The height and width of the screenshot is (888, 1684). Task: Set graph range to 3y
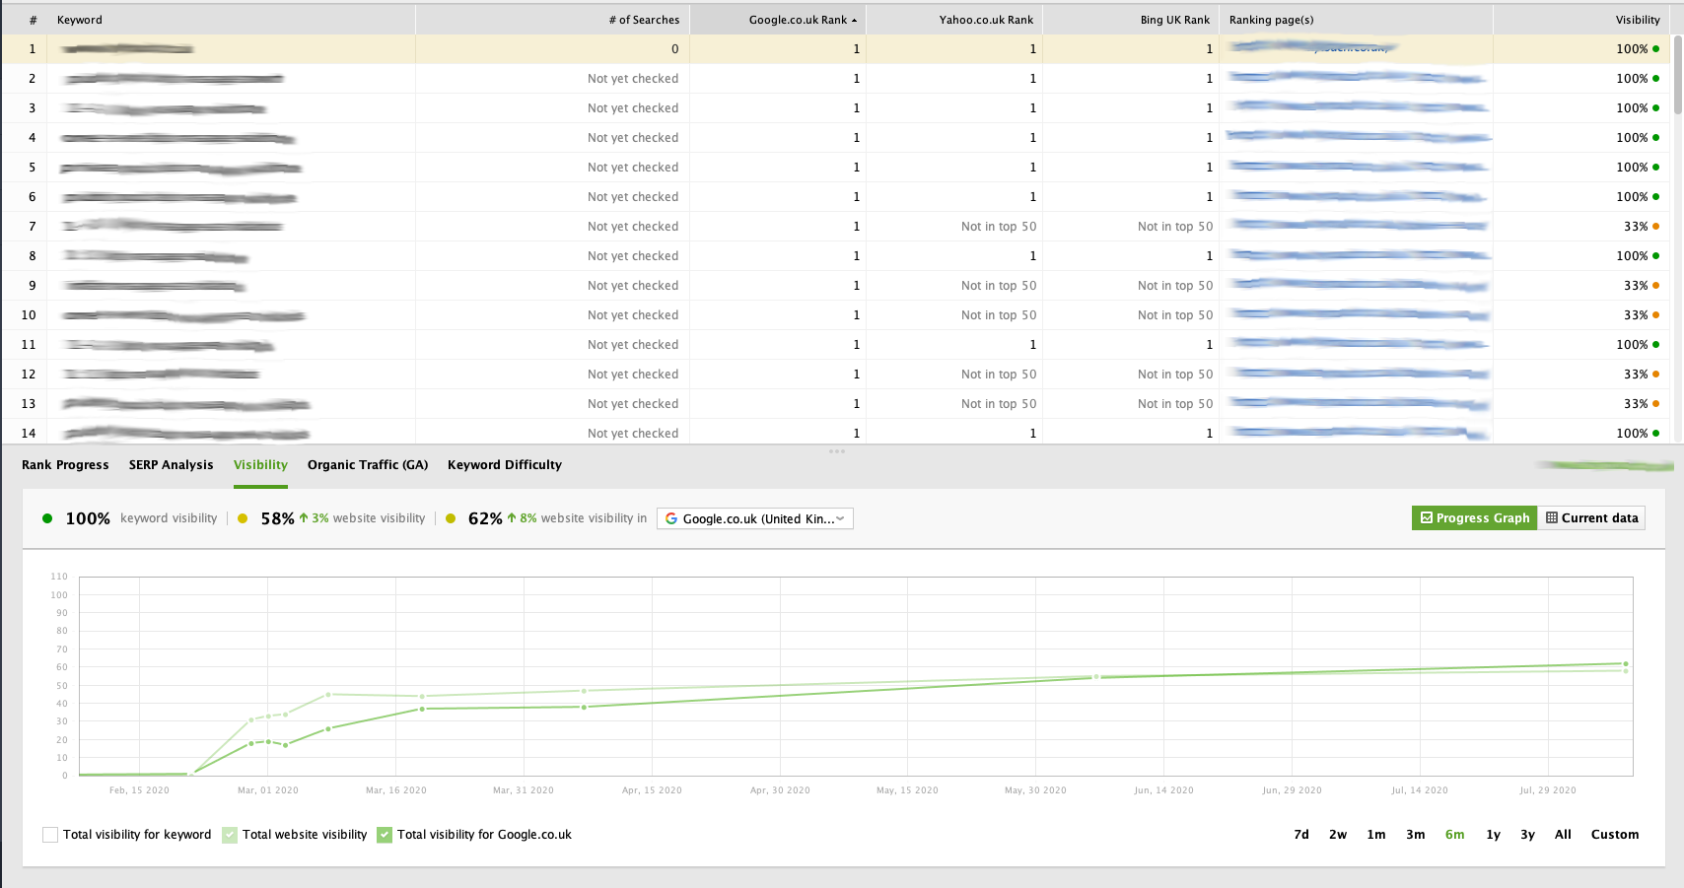(x=1527, y=835)
